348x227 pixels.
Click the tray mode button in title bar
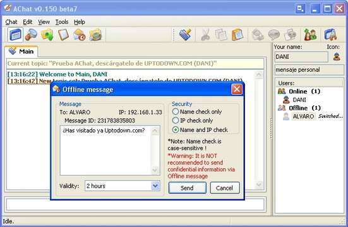(301, 9)
